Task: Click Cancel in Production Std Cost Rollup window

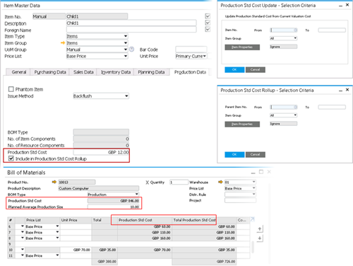Action: (x=256, y=154)
